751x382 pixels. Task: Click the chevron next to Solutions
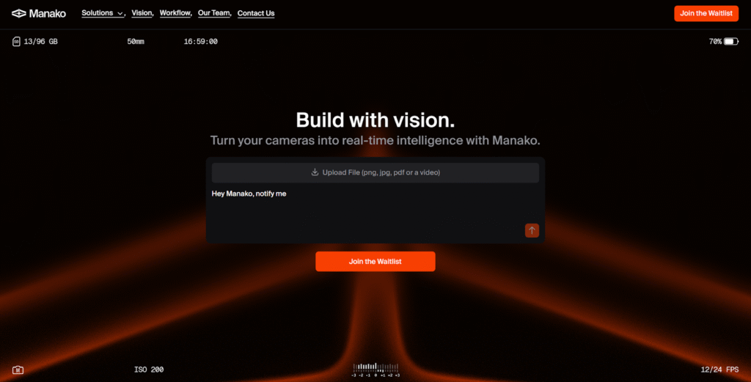(120, 13)
